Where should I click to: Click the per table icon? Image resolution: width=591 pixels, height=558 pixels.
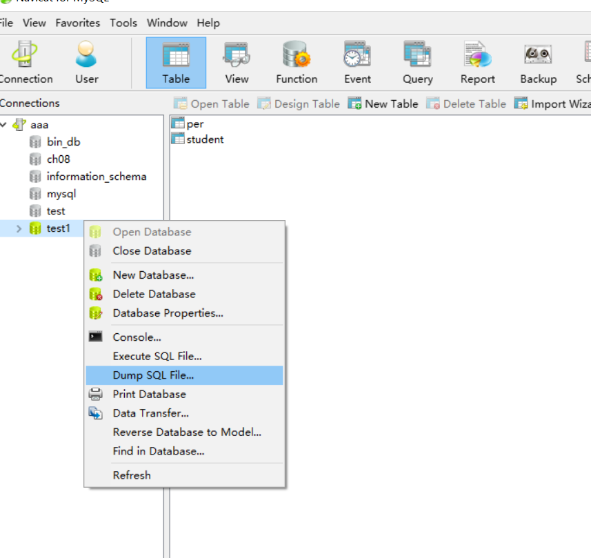[177, 123]
